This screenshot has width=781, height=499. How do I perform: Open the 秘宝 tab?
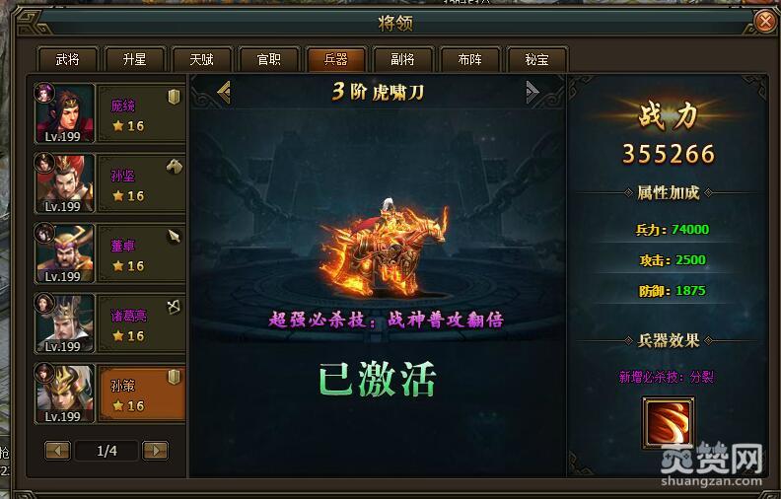[x=536, y=60]
